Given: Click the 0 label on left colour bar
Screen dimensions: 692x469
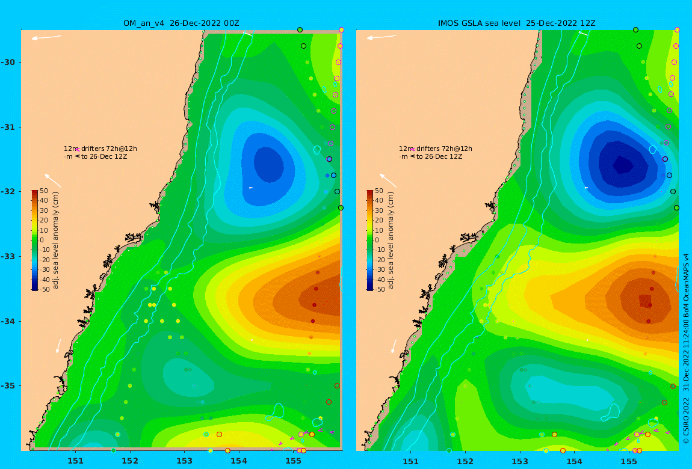Looking at the screenshot, I should coord(42,241).
